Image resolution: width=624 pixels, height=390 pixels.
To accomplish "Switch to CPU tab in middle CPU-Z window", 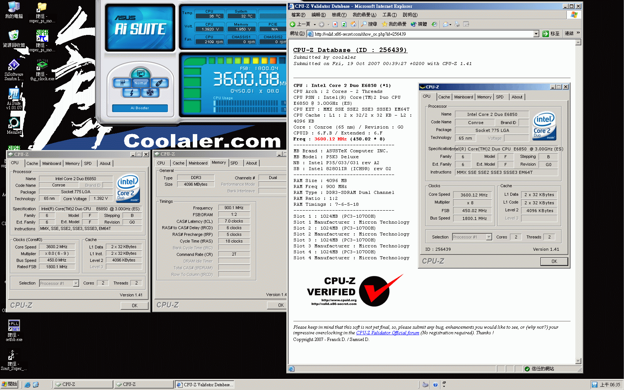I will pos(161,163).
